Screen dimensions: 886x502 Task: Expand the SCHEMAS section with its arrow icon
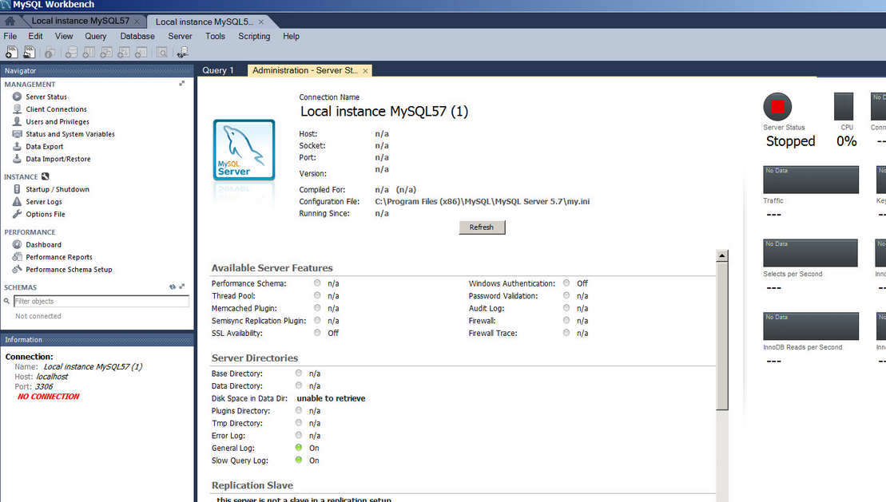click(182, 287)
